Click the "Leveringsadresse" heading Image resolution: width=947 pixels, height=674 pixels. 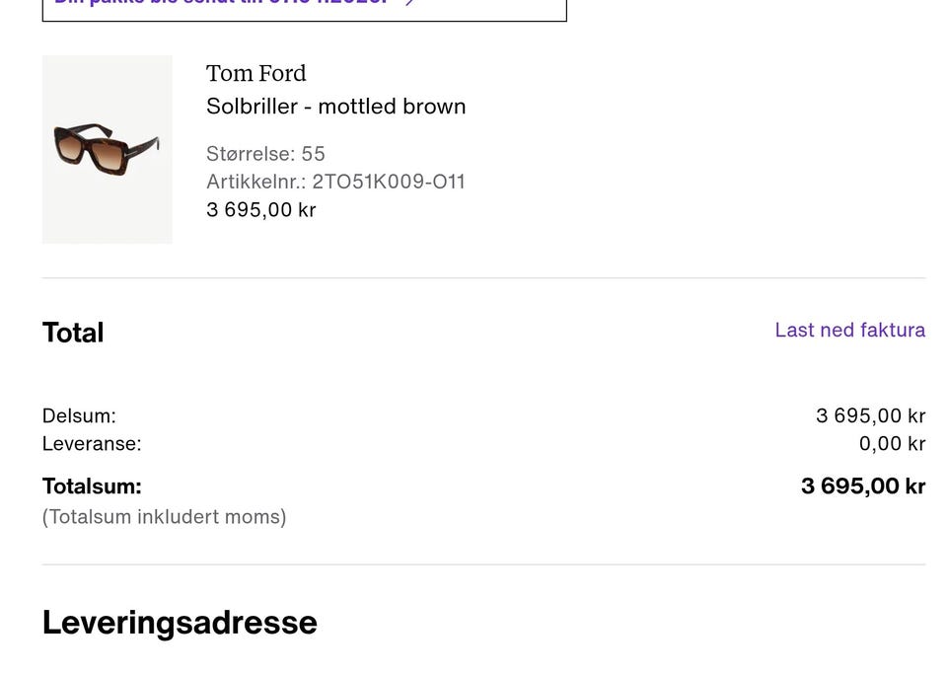pyautogui.click(x=180, y=623)
